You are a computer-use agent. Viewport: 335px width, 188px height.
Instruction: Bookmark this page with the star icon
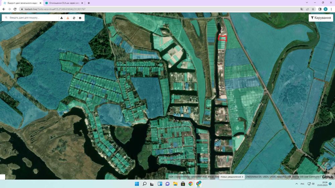tap(313, 9)
